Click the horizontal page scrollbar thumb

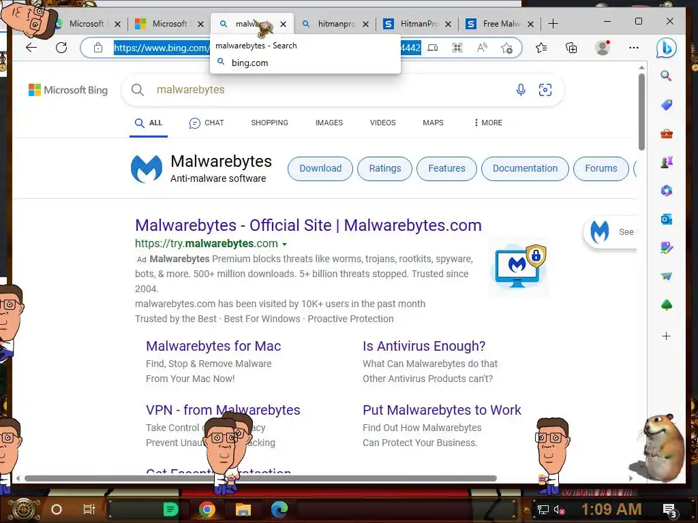(x=260, y=479)
